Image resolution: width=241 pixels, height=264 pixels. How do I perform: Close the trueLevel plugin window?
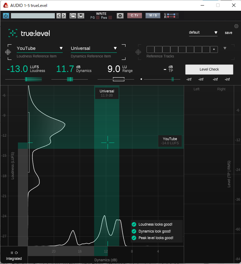click(234, 5)
